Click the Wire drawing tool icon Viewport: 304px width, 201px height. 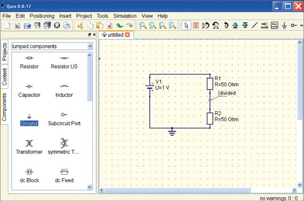tap(255, 26)
